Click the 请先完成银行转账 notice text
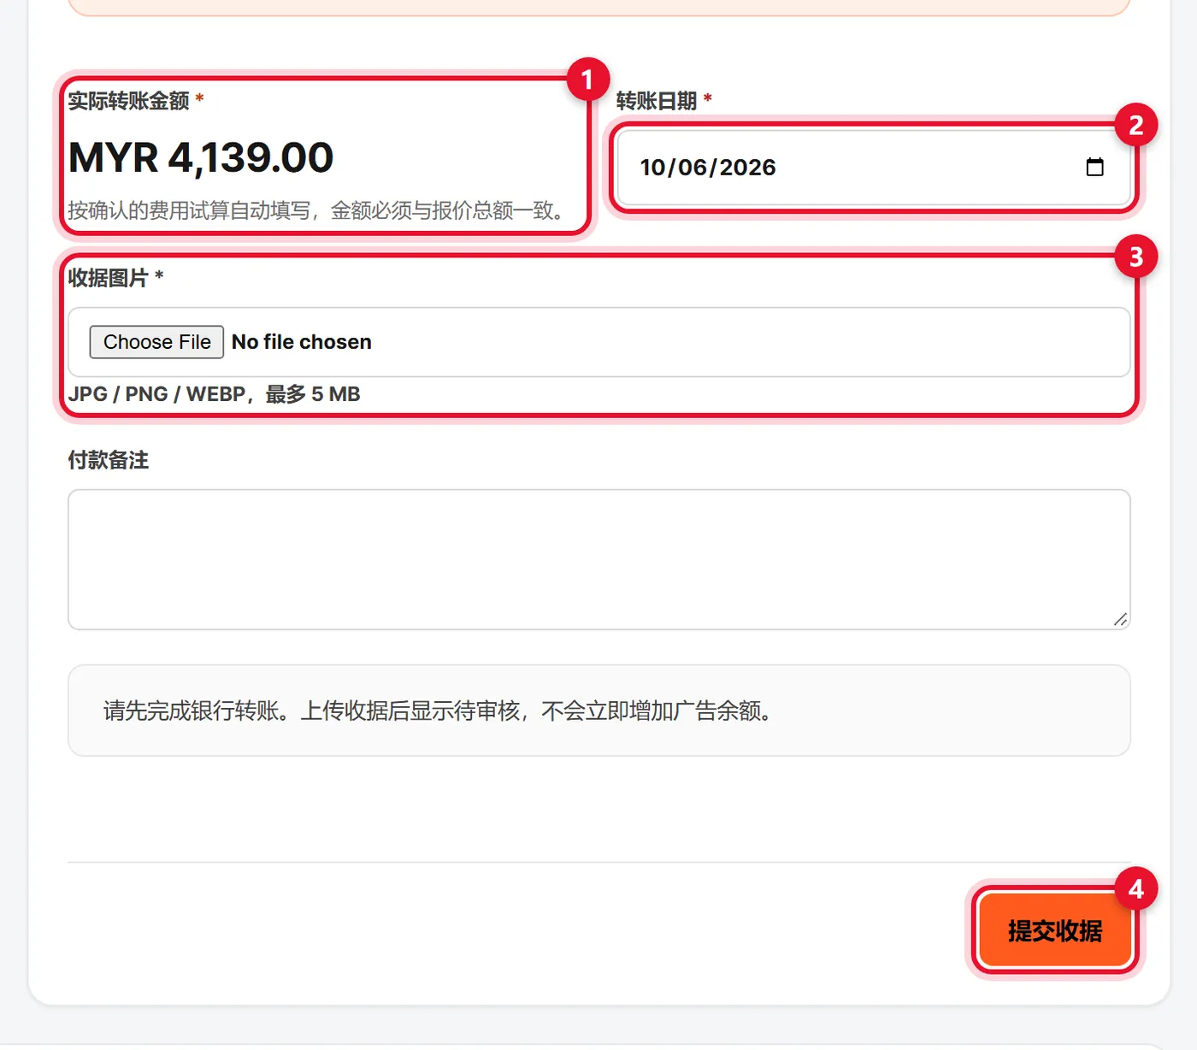 click(438, 711)
